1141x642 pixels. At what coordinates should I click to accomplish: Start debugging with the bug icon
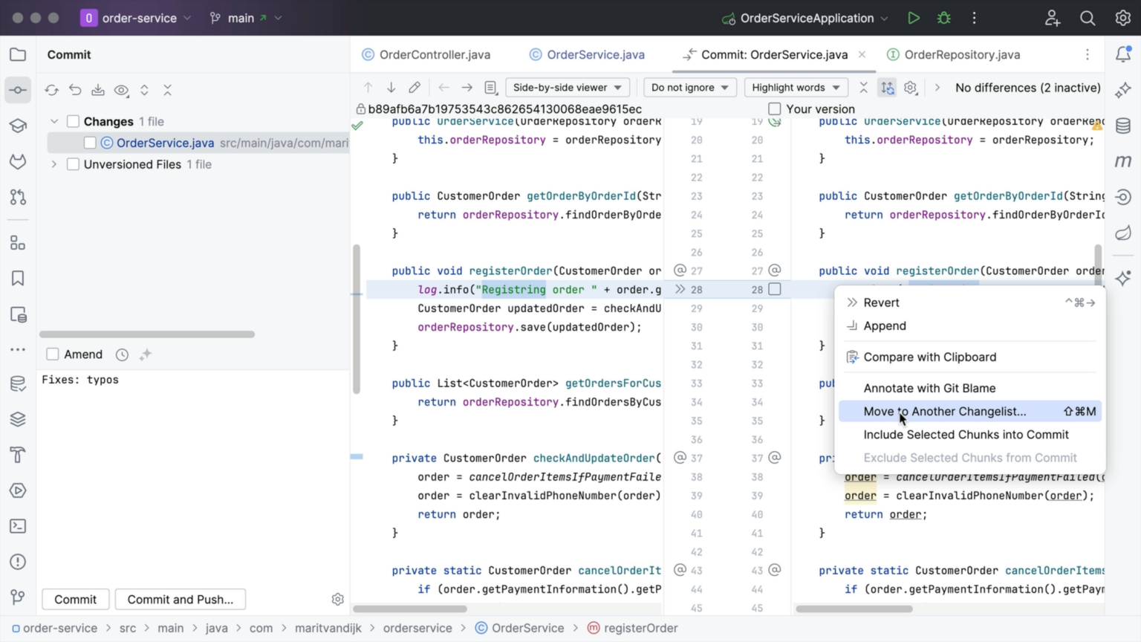point(943,18)
